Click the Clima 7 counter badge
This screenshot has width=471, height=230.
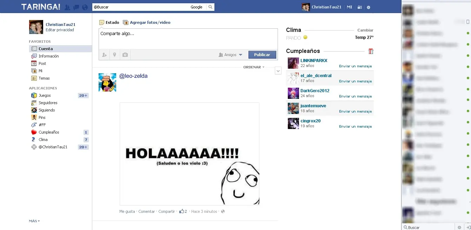(x=86, y=140)
